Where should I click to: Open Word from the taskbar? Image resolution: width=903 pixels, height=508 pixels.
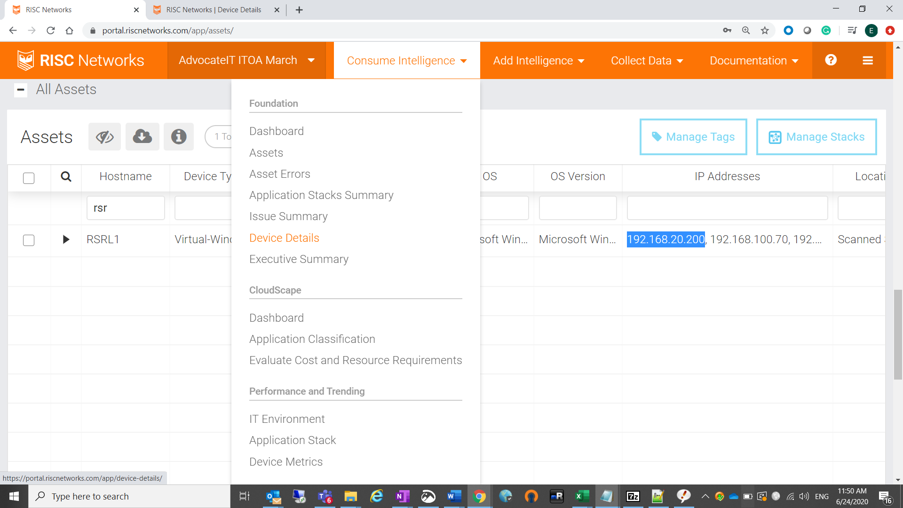(454, 496)
